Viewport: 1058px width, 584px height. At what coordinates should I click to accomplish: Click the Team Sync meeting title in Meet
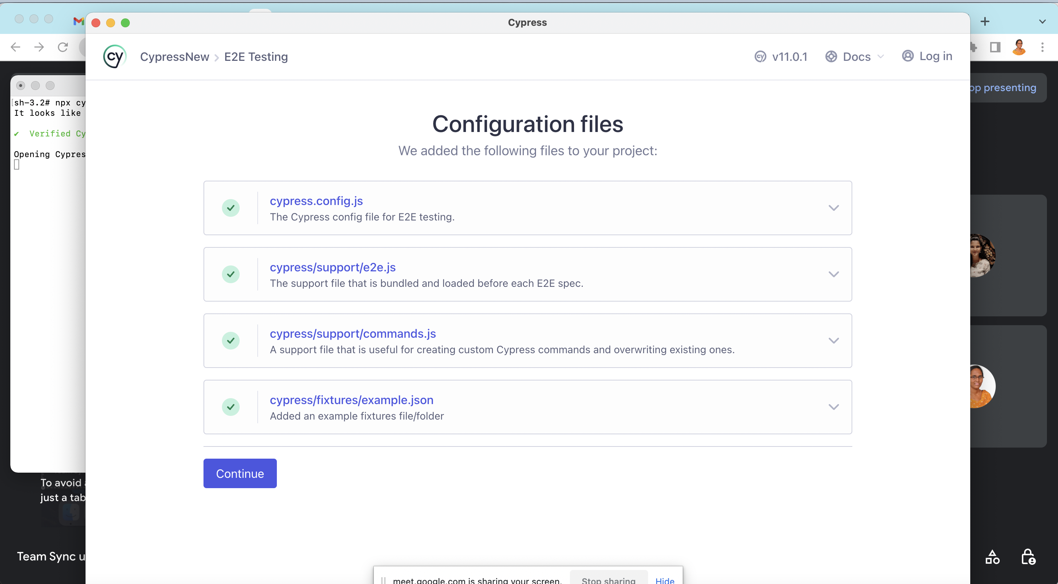click(51, 556)
